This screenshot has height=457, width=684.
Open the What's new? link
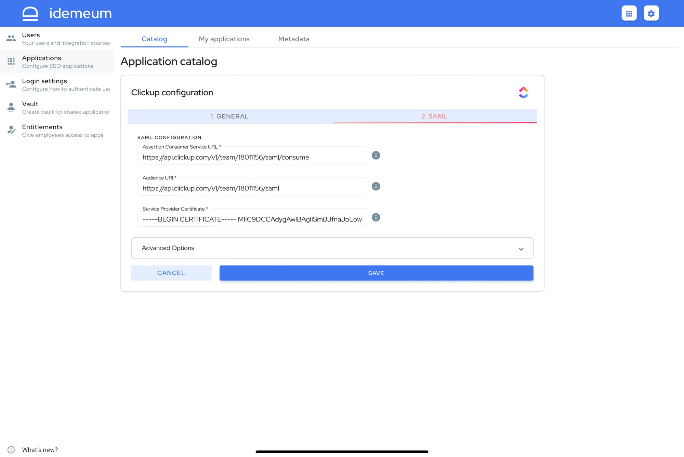coord(40,450)
